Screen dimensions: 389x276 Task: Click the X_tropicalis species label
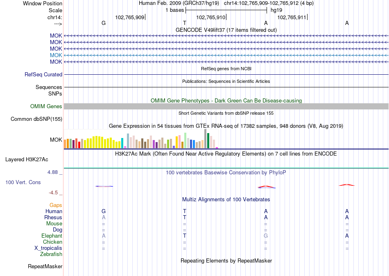[x=48, y=248]
